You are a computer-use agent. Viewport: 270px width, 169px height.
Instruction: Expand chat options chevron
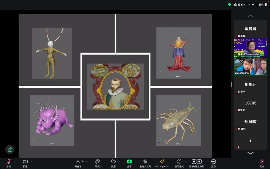104,162
